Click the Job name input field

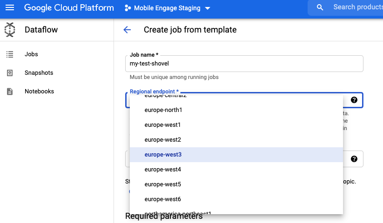(244, 64)
